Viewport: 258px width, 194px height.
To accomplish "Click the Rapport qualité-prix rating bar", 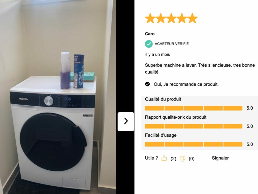I will tap(194, 126).
